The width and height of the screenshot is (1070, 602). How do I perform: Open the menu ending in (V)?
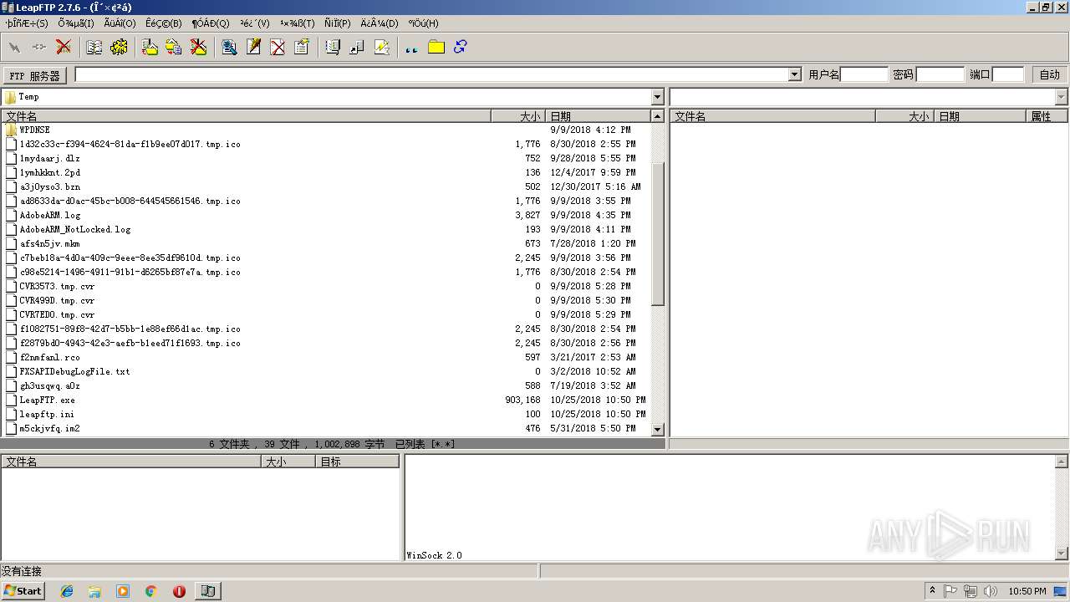(x=255, y=23)
